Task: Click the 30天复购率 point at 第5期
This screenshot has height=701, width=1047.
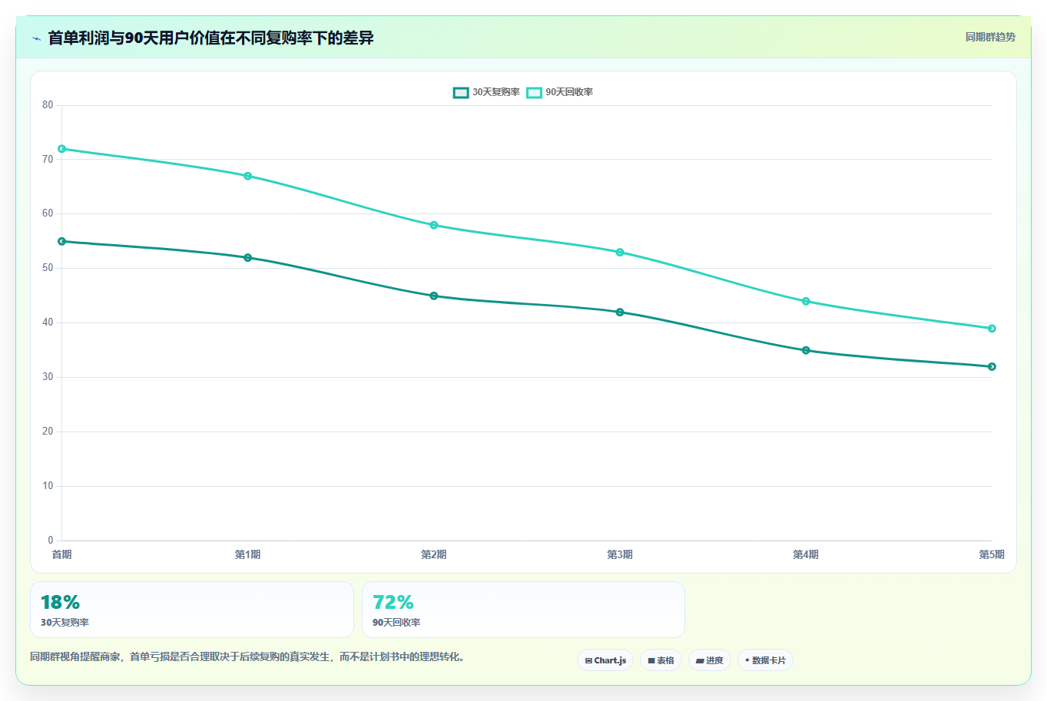Action: tap(992, 366)
